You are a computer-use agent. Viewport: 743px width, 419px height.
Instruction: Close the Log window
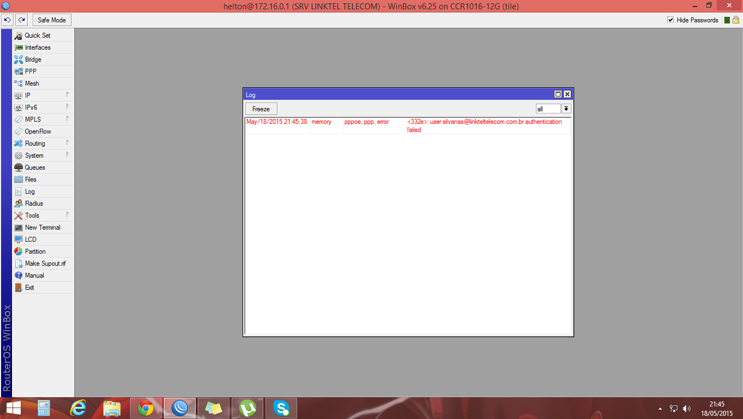coord(567,94)
